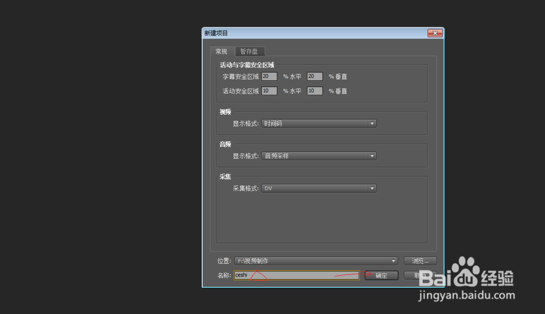Click the 确定 button

[x=380, y=275]
